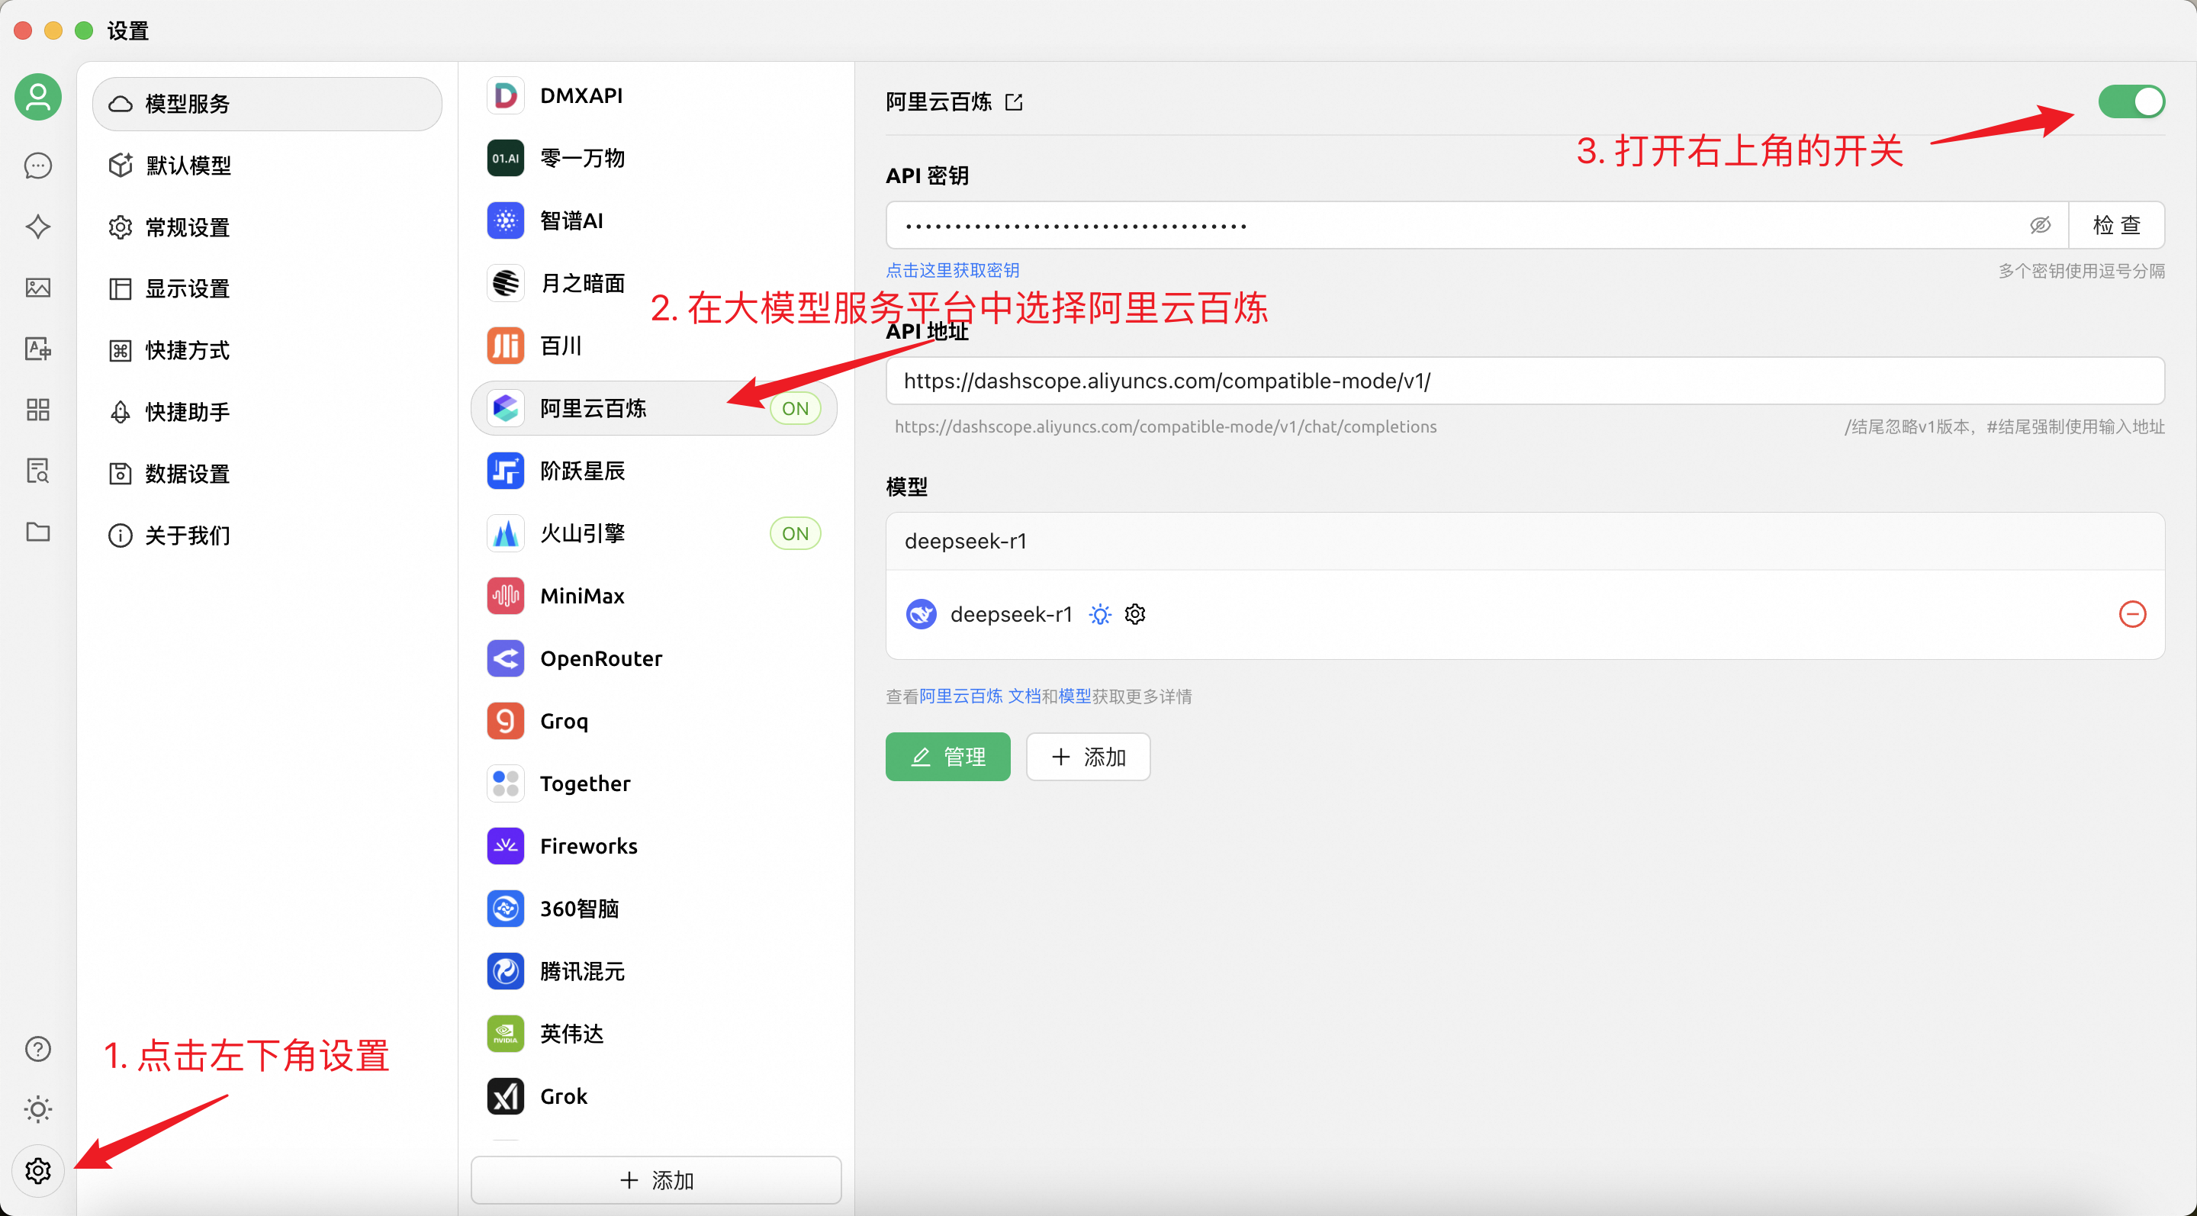This screenshot has width=2197, height=1216.
Task: Open settings gear icon at bottom left
Action: (37, 1171)
